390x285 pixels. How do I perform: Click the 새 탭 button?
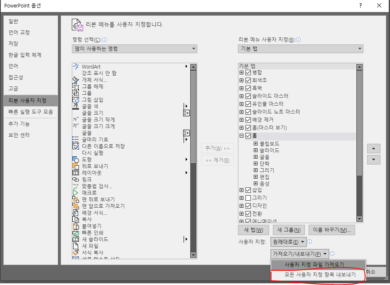point(253,230)
